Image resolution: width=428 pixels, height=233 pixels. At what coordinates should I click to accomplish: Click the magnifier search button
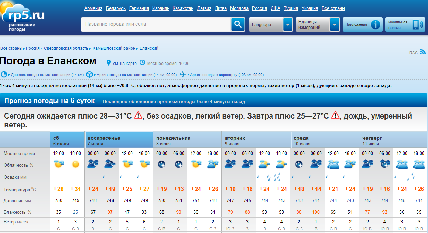tap(238, 24)
